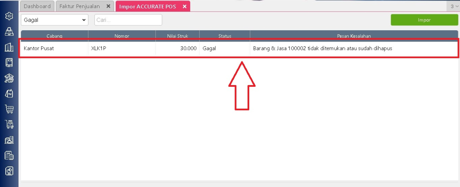Click the Pesan Kesalahan column header

354,36
